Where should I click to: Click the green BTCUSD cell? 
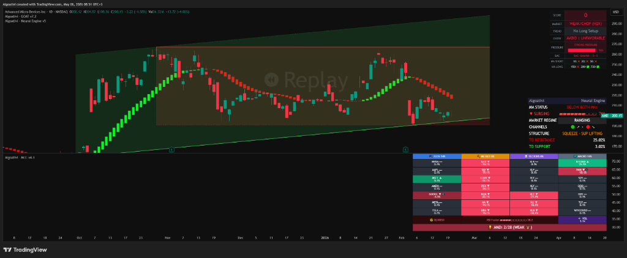click(582, 163)
